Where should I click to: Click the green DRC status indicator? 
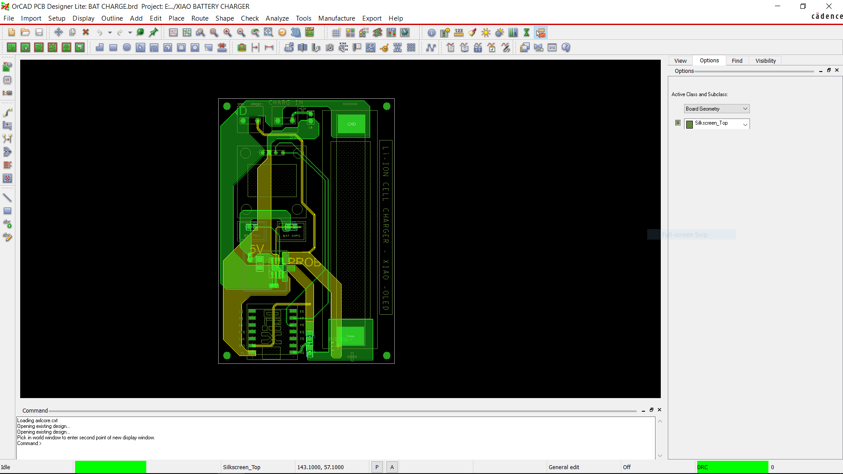coord(732,467)
